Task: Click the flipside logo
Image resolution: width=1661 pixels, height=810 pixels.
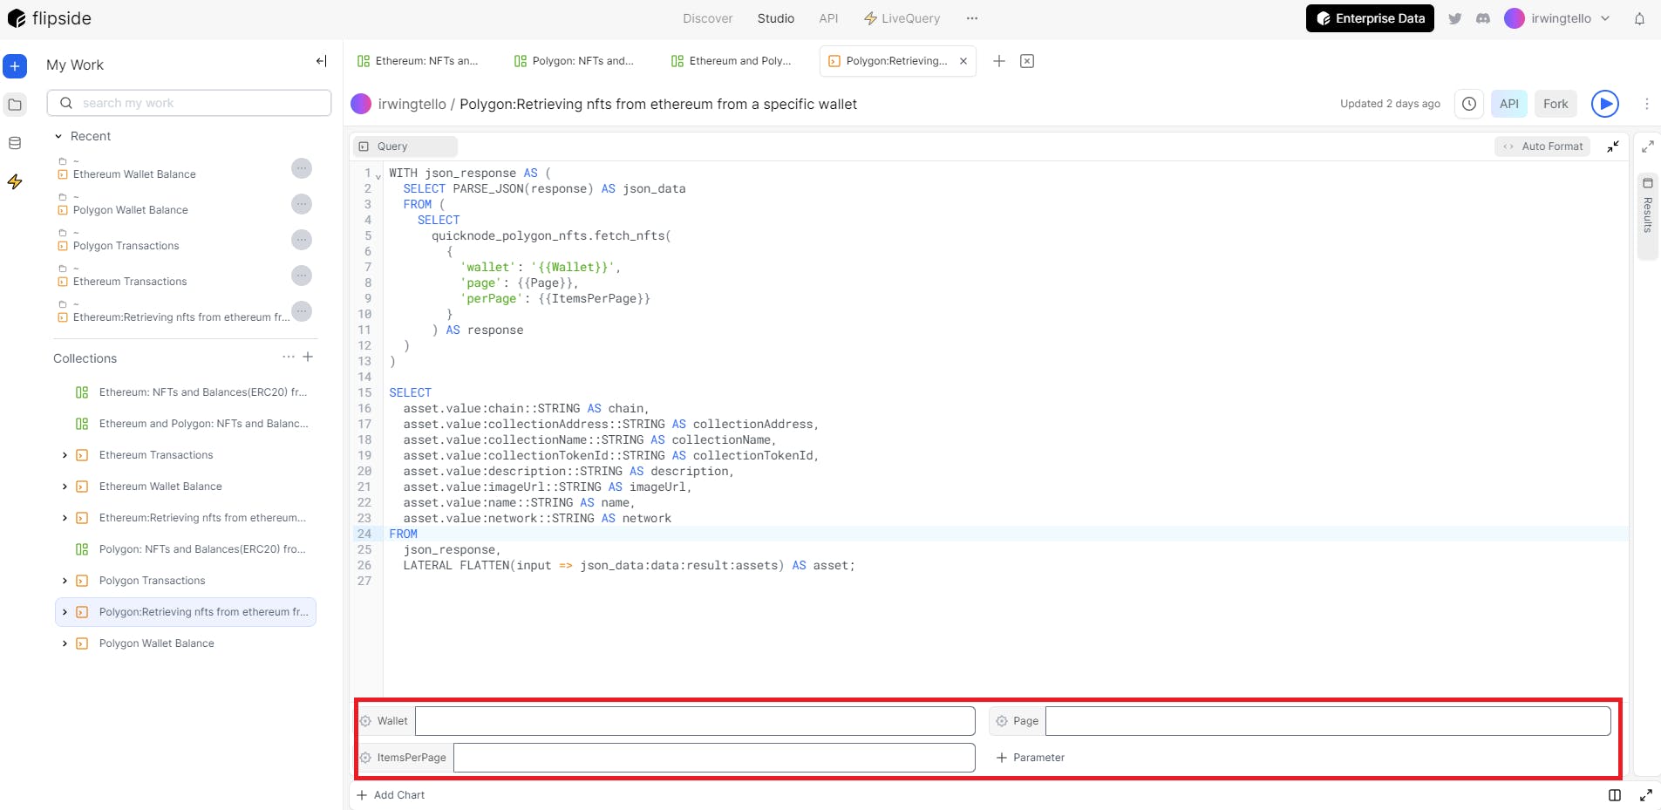Action: click(x=49, y=18)
